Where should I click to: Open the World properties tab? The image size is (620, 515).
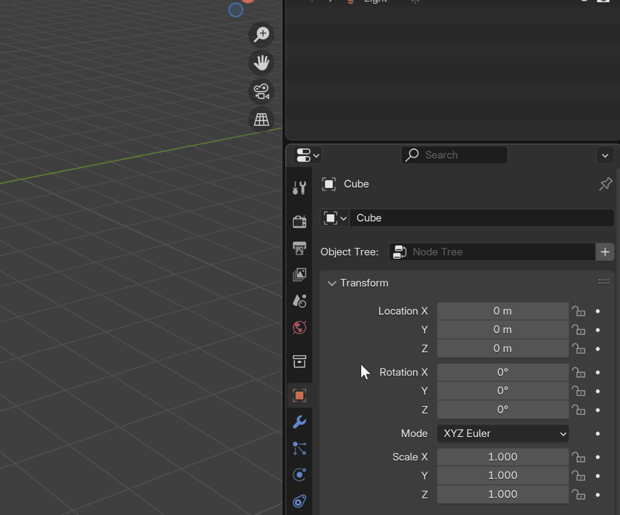coord(299,327)
